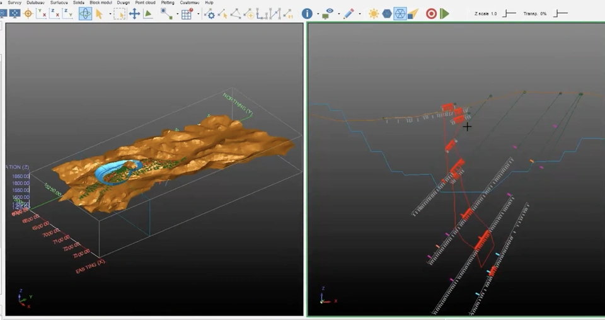This screenshot has height=320, width=605.
Task: Click the pan move arrows tool
Action: [134, 14]
